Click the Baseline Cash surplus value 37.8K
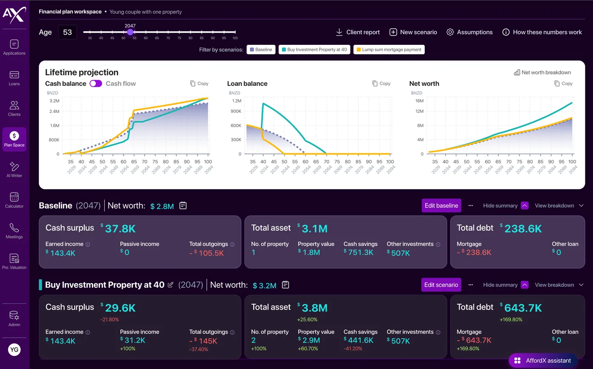Image resolution: width=593 pixels, height=369 pixels. (118, 229)
